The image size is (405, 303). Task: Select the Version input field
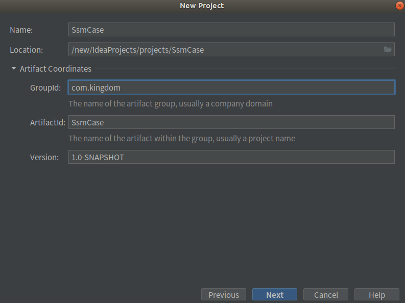click(231, 157)
